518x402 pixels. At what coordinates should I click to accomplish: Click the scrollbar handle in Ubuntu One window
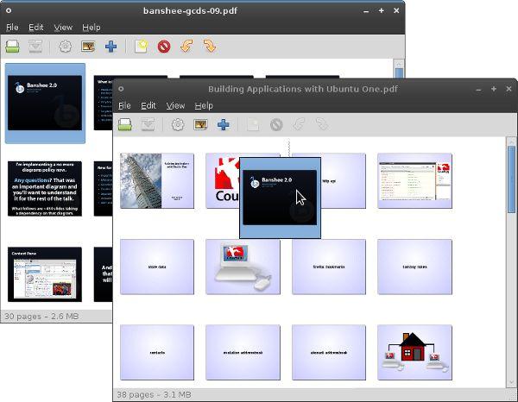point(511,179)
